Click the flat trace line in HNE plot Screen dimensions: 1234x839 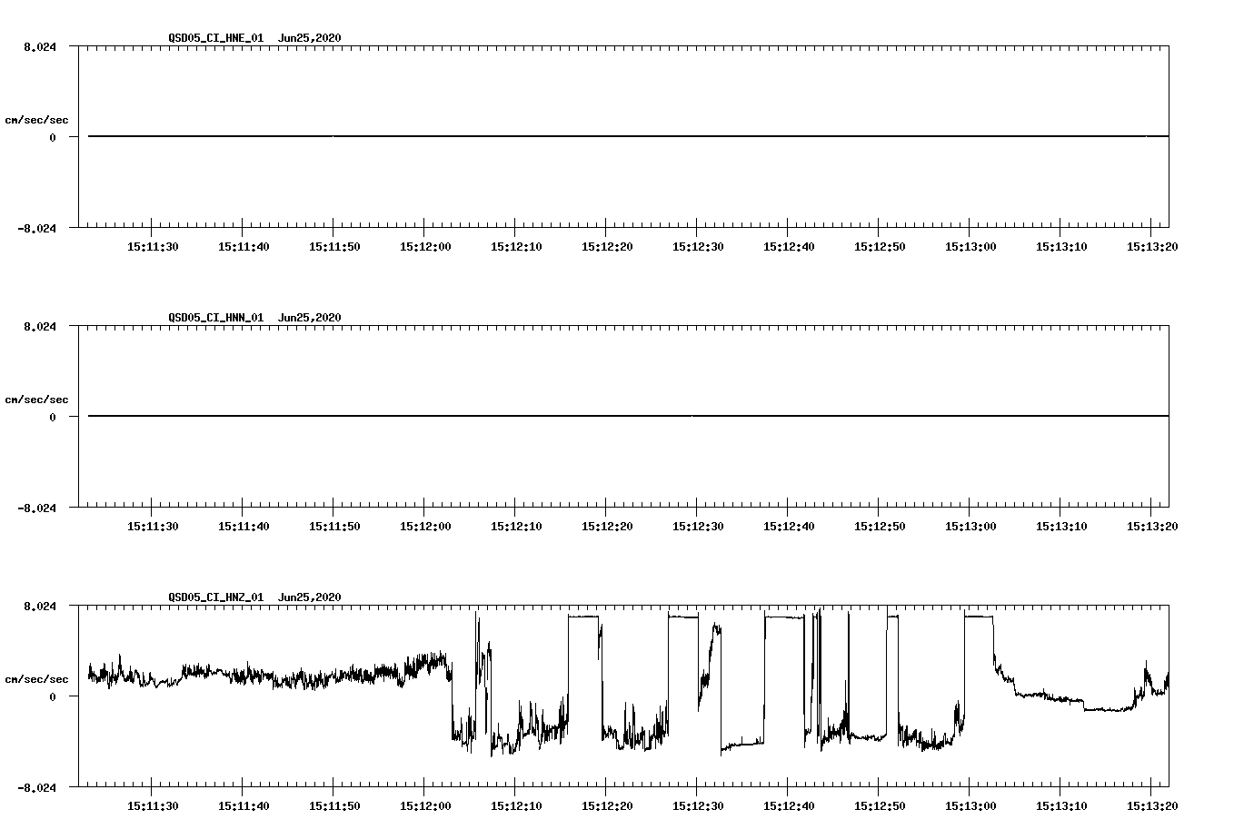click(628, 136)
